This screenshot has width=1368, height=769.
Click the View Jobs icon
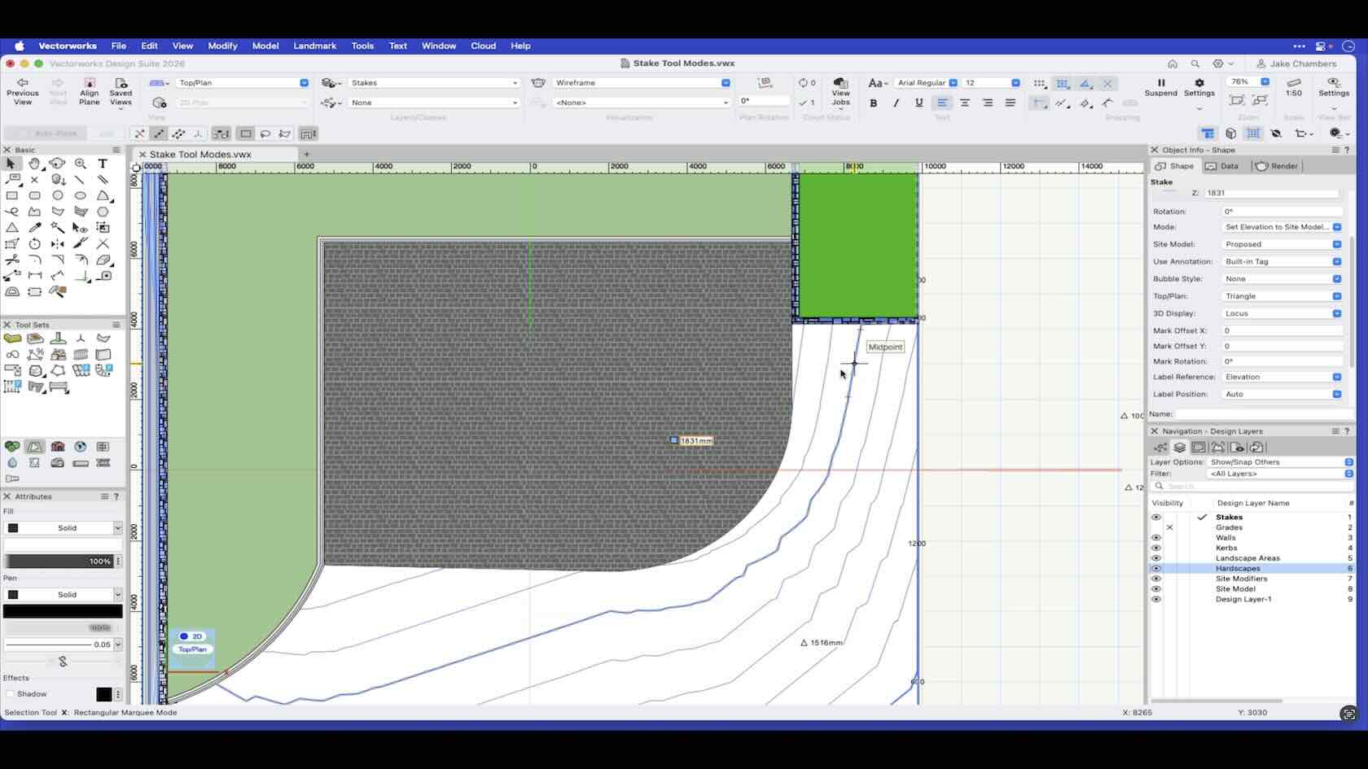coord(841,91)
